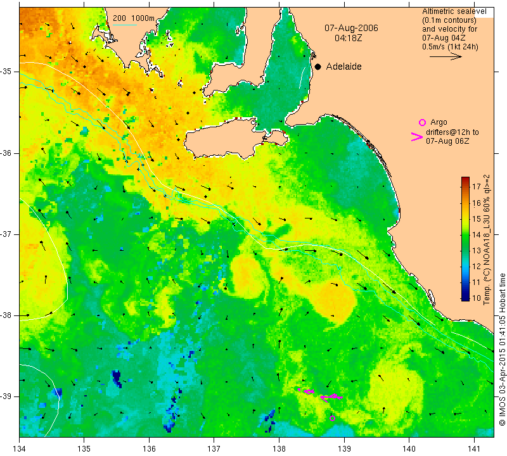Click the Adelaide label

coord(343,66)
